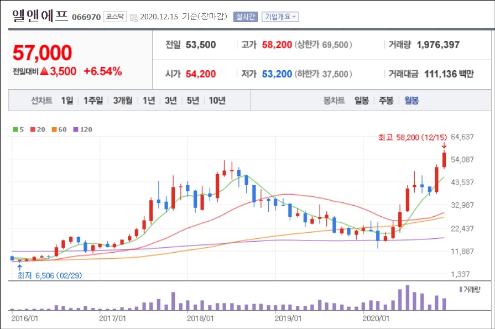Select the 10년 line chart tab
The width and height of the screenshot is (495, 329).
coord(217,101)
